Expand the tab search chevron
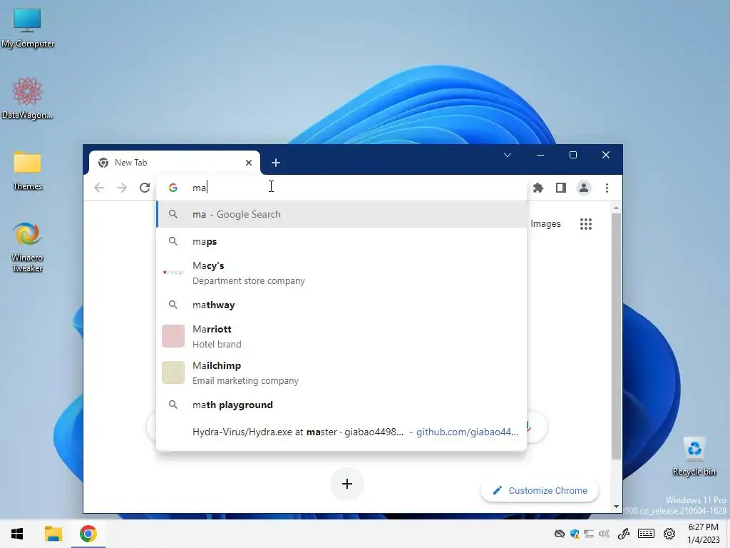Image resolution: width=730 pixels, height=548 pixels. click(508, 155)
